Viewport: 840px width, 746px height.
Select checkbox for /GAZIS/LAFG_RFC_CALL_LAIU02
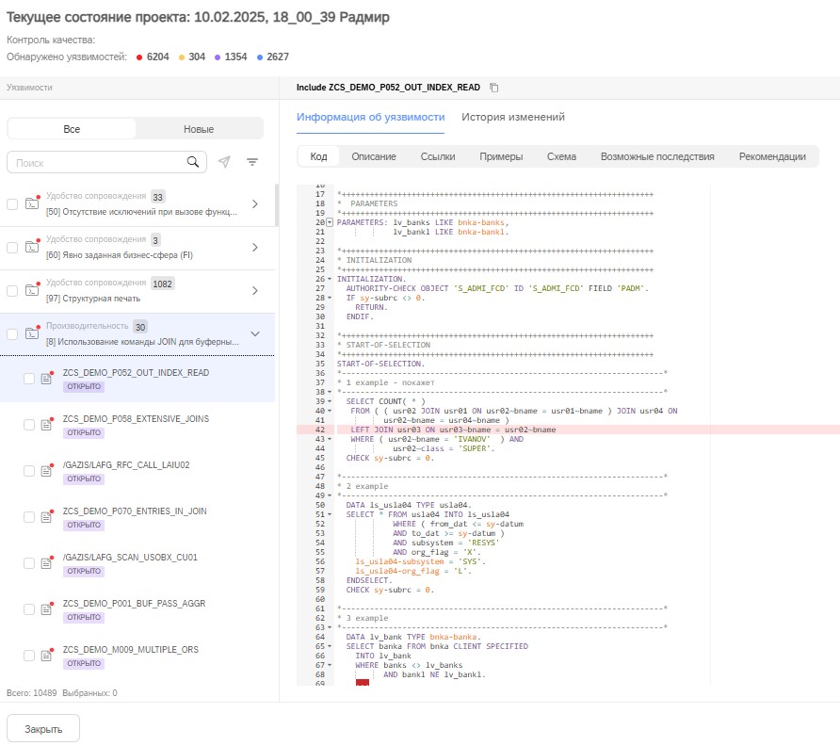[29, 471]
